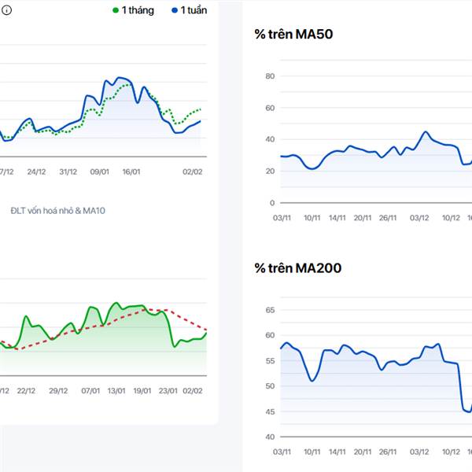Viewport: 472px width, 472px height.
Task: Select the 13/01 date on the MA10 chart
Action: [116, 390]
